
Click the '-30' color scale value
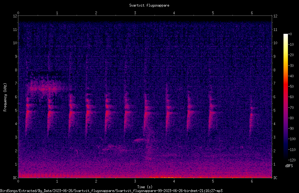291,66
